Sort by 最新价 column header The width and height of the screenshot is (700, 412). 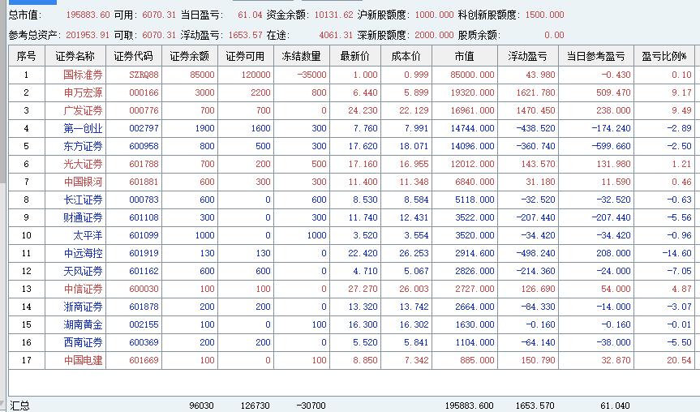point(355,56)
